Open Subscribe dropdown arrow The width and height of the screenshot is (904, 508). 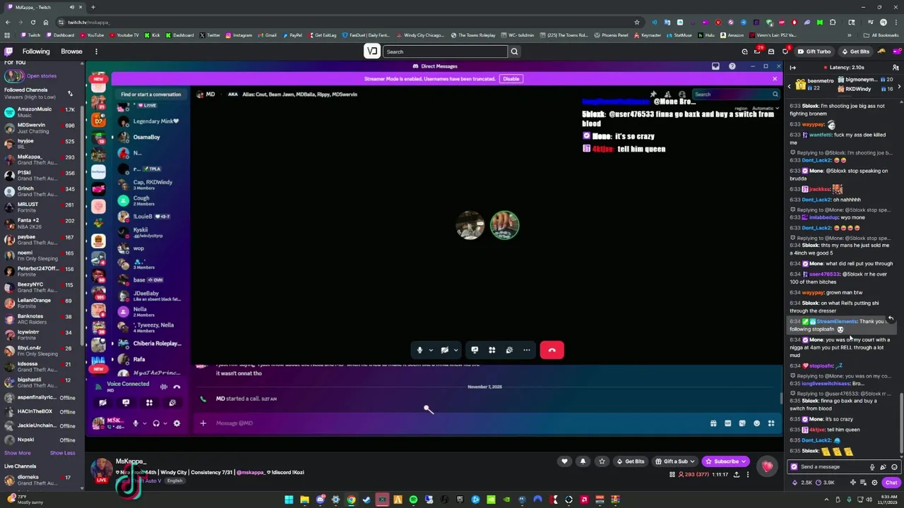[744, 461]
